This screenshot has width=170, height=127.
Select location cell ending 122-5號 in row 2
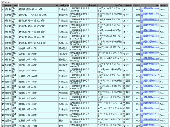tap(38, 21)
